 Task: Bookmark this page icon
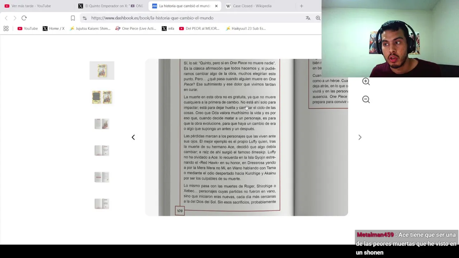73,18
